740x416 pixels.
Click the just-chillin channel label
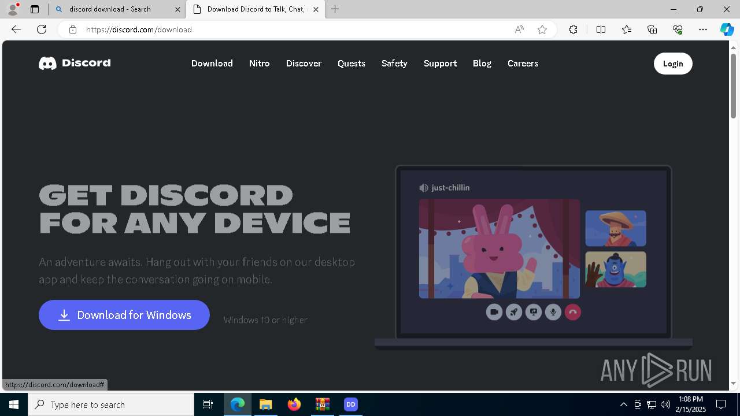[450, 188]
